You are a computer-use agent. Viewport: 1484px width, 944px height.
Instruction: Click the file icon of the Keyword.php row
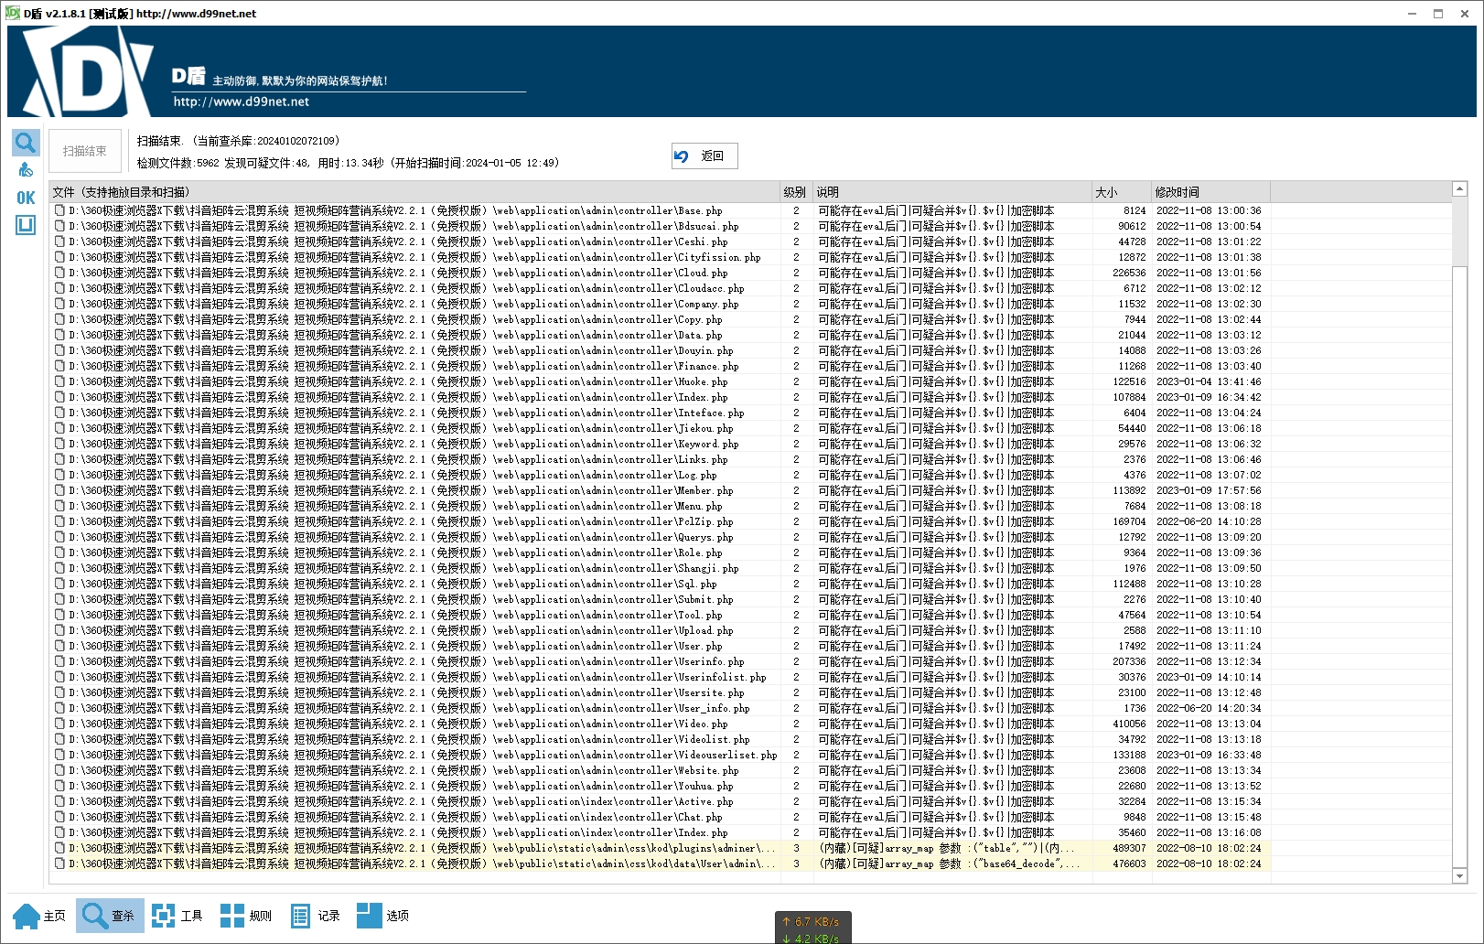[x=59, y=444]
